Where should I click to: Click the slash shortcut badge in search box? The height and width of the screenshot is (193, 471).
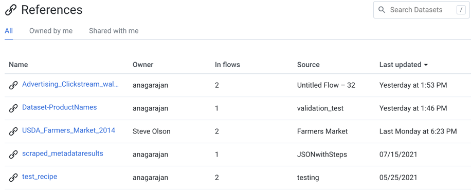point(461,10)
